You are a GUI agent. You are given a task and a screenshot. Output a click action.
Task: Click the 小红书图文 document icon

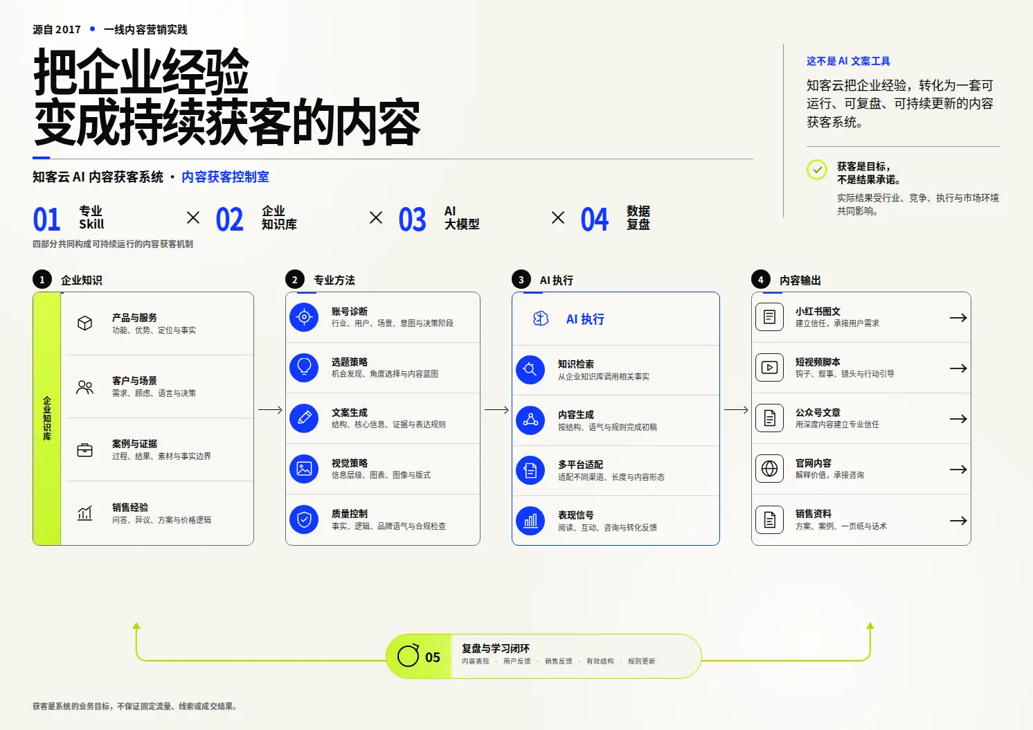point(769,317)
